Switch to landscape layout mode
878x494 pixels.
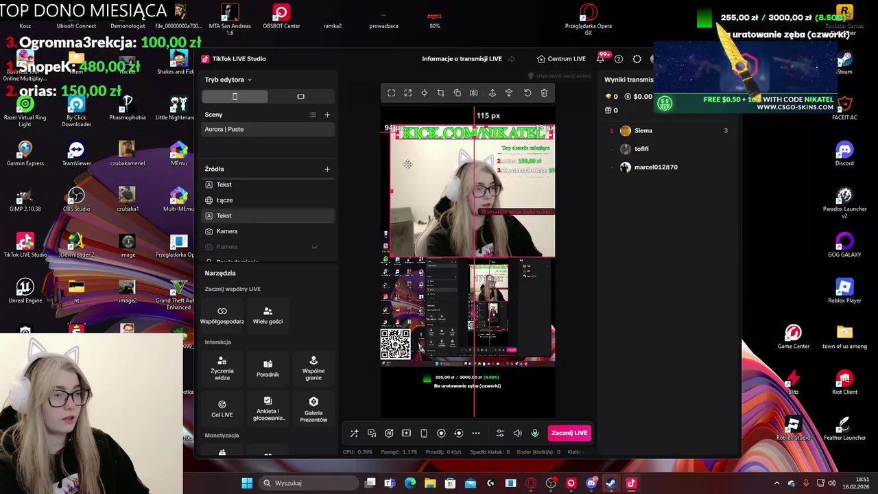[300, 96]
